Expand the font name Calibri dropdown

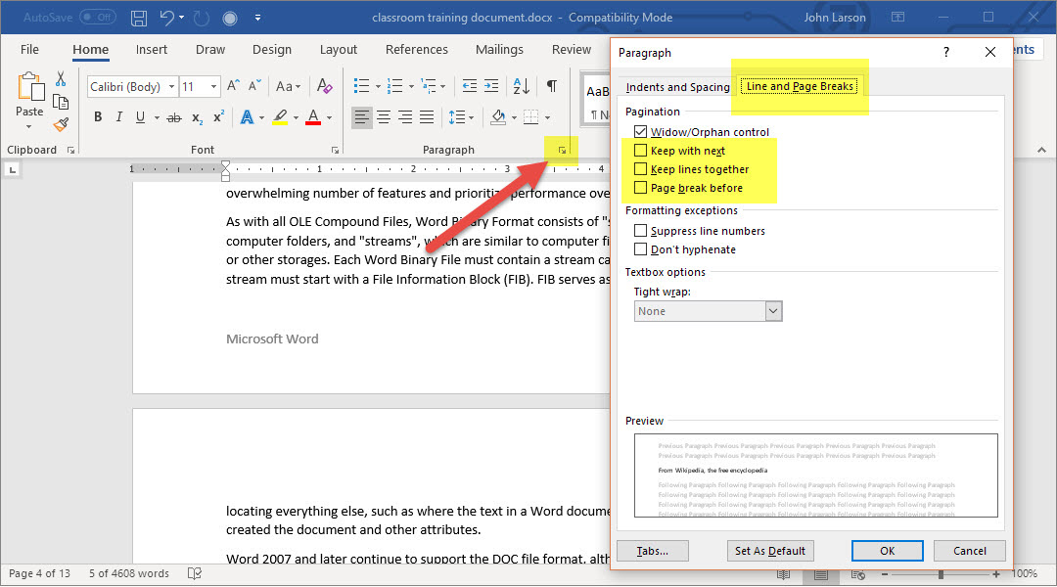click(171, 87)
